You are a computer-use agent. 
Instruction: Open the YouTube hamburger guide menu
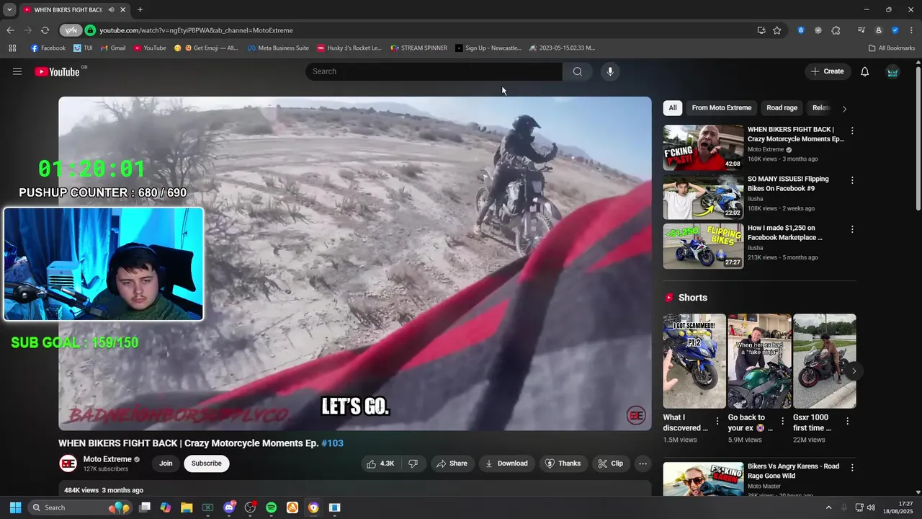tap(17, 71)
